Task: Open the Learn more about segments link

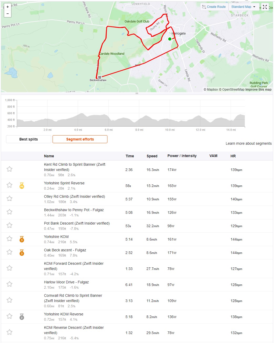Action: coord(248,143)
